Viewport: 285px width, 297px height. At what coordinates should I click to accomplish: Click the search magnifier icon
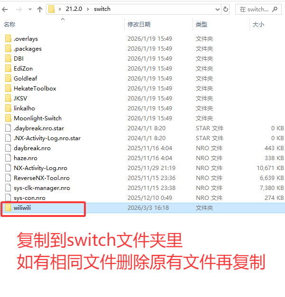coord(275,9)
